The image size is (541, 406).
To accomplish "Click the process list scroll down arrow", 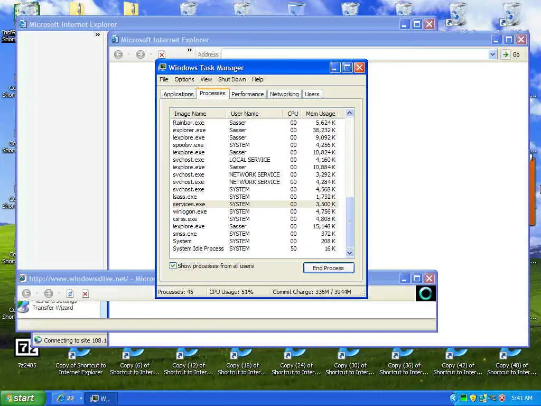I will tap(349, 253).
